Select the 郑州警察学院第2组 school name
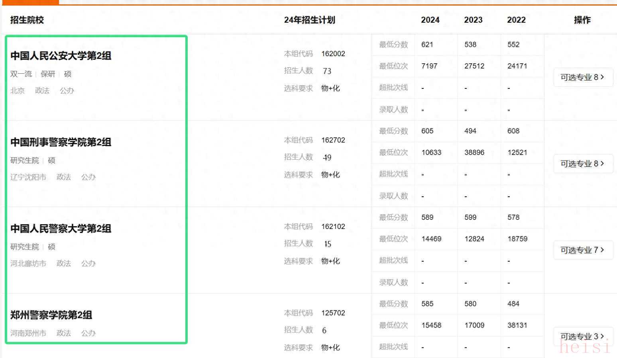Screen dimensions: 617x358 coord(51,315)
